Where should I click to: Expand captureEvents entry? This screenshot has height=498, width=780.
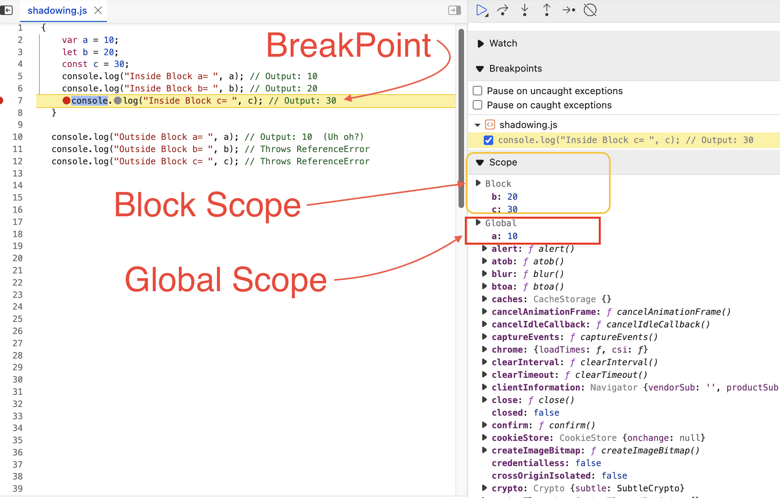(484, 336)
